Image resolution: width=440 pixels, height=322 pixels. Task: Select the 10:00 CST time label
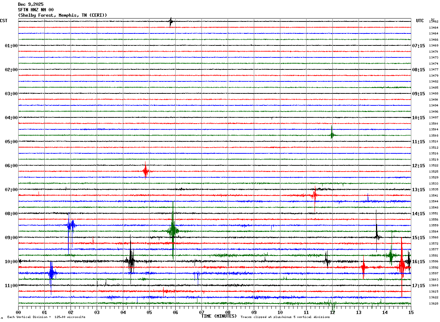tap(11, 262)
